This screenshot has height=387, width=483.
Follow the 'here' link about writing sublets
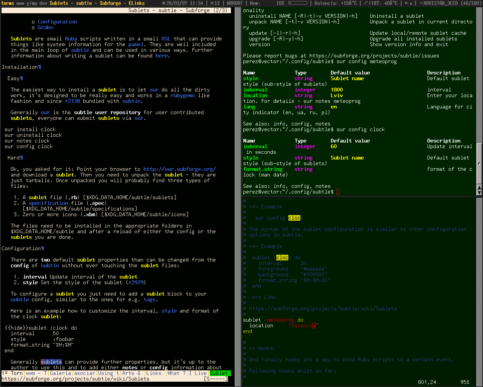point(162,56)
